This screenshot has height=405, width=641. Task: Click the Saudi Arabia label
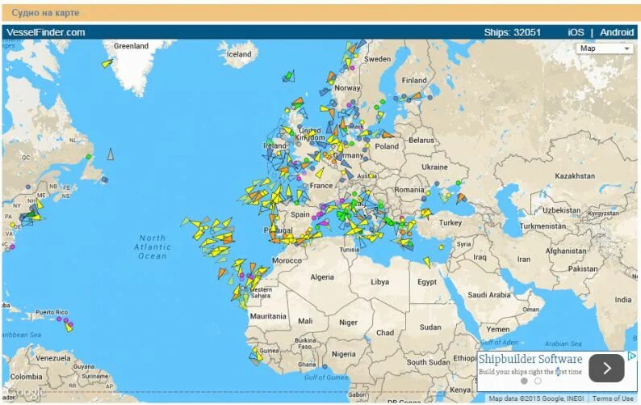[x=489, y=295]
